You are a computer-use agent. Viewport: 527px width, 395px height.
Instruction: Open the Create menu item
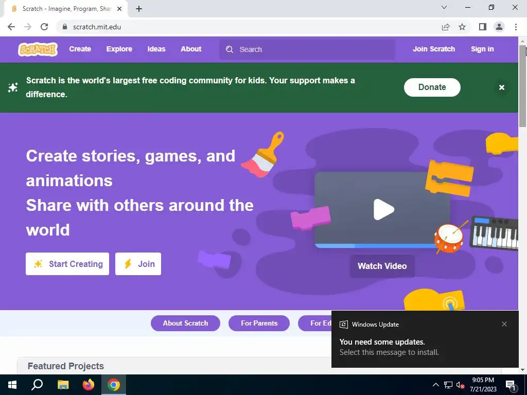click(80, 49)
